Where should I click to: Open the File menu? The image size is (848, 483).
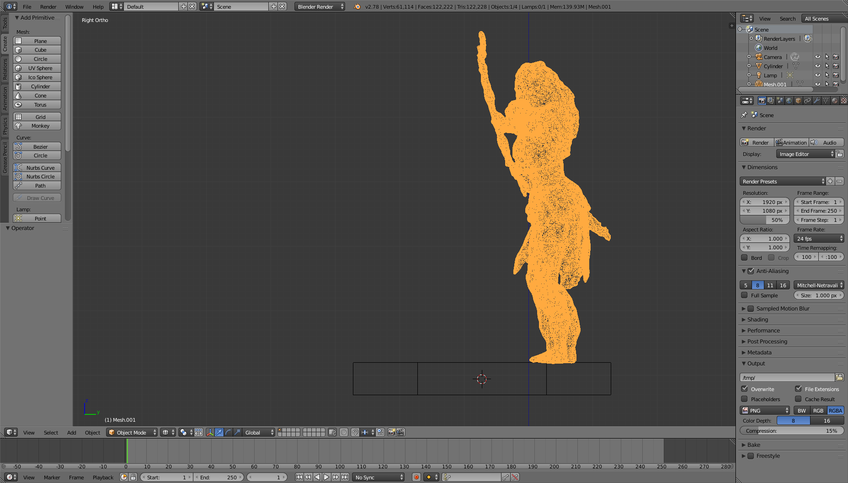tap(27, 6)
